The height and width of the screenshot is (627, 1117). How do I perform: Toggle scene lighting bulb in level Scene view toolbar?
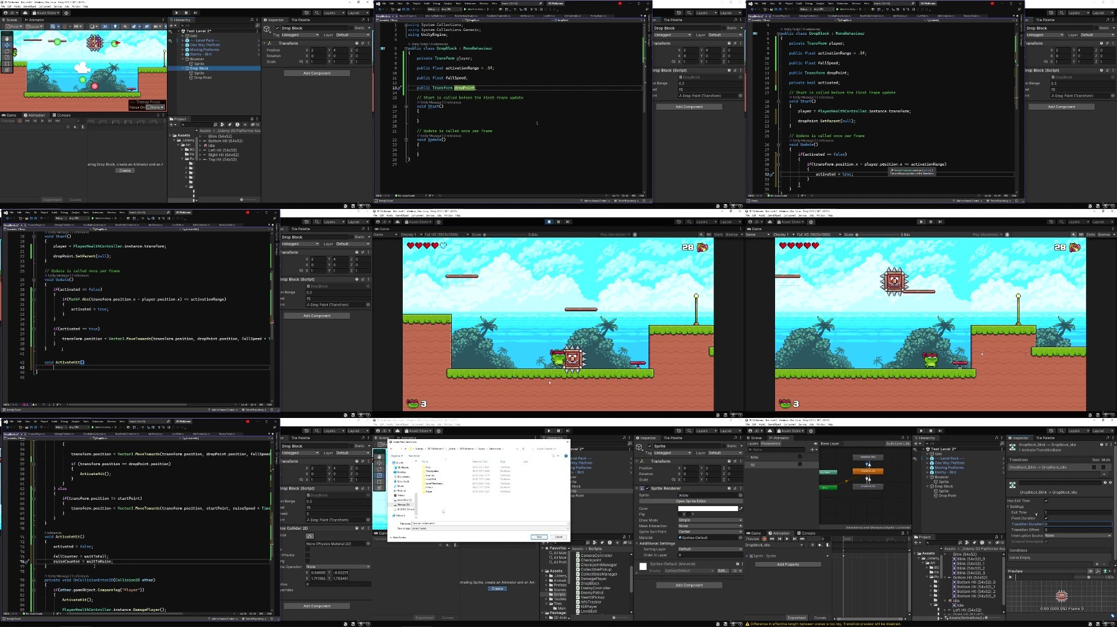click(115, 27)
